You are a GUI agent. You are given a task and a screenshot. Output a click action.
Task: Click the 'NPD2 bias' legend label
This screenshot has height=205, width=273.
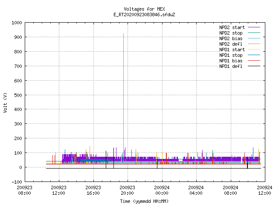[231, 38]
